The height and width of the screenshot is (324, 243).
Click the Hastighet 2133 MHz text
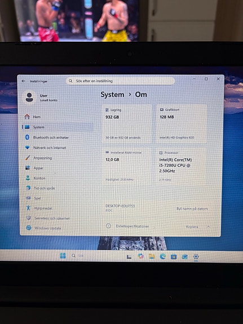click(x=120, y=180)
